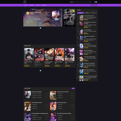Open Solo Max-Level Newbie Chapter 153 link
121x121 pixels.
point(37,94)
